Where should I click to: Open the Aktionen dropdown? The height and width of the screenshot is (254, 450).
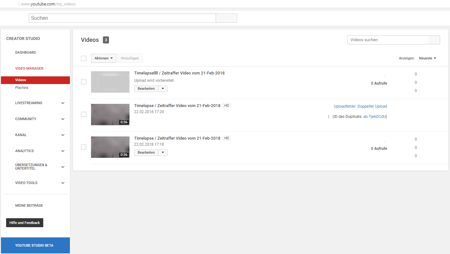point(104,58)
